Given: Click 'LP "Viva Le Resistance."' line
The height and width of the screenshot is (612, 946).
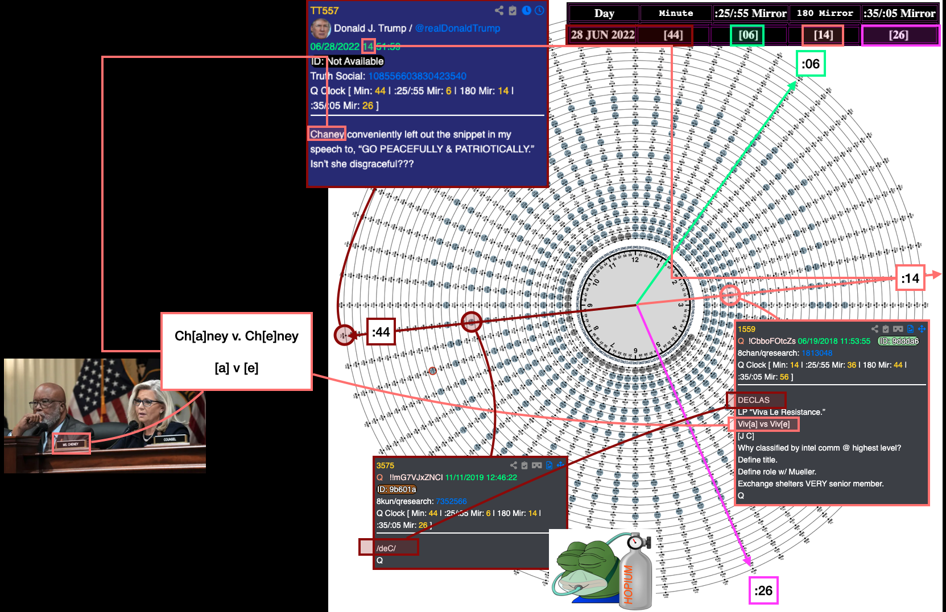Looking at the screenshot, I should click(781, 412).
